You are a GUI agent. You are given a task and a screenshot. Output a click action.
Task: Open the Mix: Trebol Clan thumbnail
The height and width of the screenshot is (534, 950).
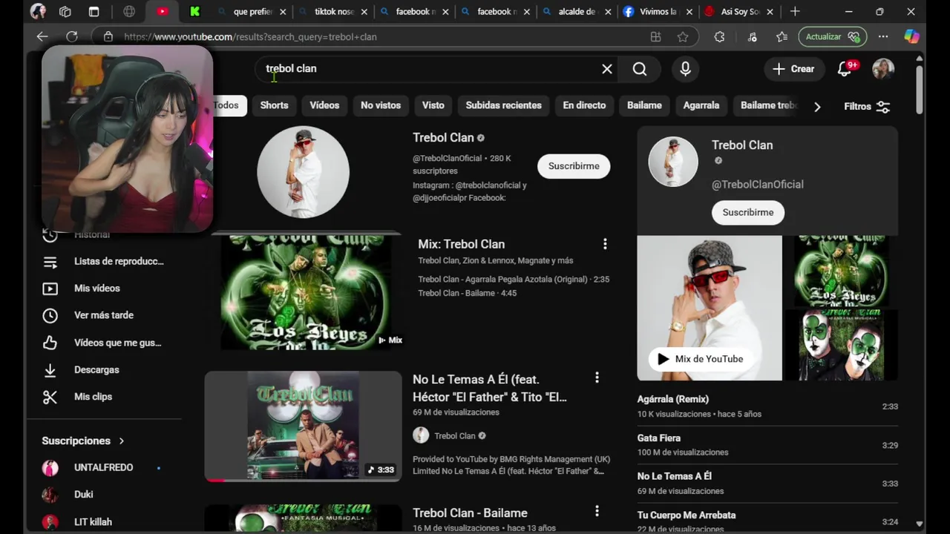pyautogui.click(x=305, y=292)
